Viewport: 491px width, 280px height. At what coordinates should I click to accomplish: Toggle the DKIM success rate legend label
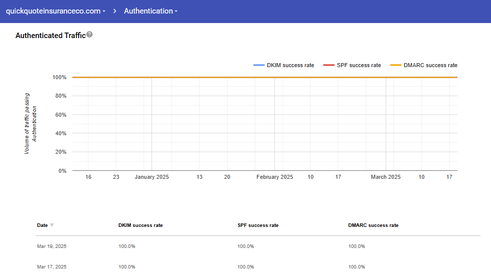point(290,65)
